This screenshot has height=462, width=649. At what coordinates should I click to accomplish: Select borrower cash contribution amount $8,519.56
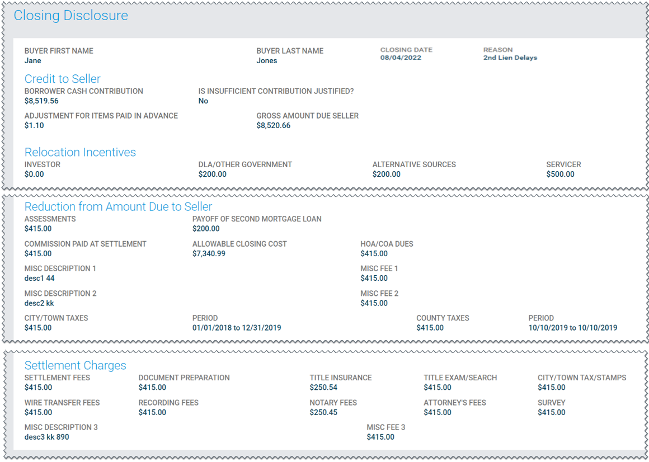tap(41, 101)
